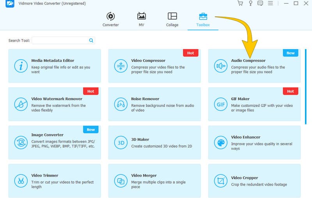Image resolution: width=312 pixels, height=198 pixels.
Task: Focus the Search Tool input field
Action: click(60, 40)
